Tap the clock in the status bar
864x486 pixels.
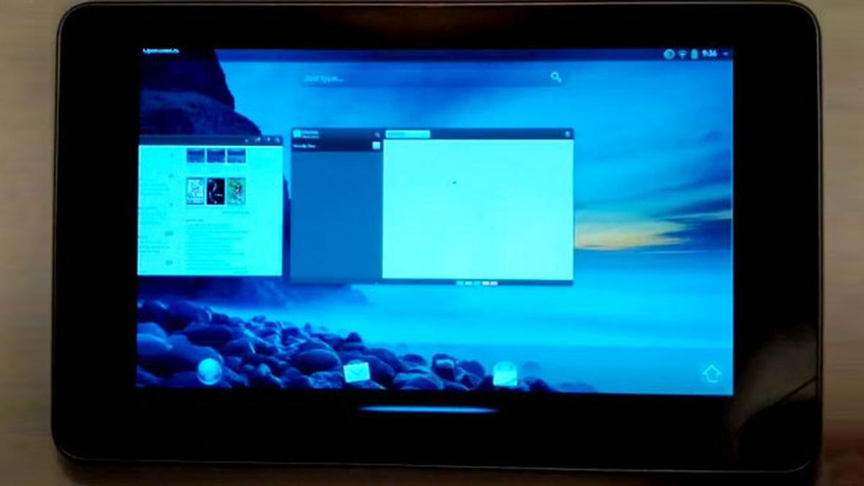[709, 53]
